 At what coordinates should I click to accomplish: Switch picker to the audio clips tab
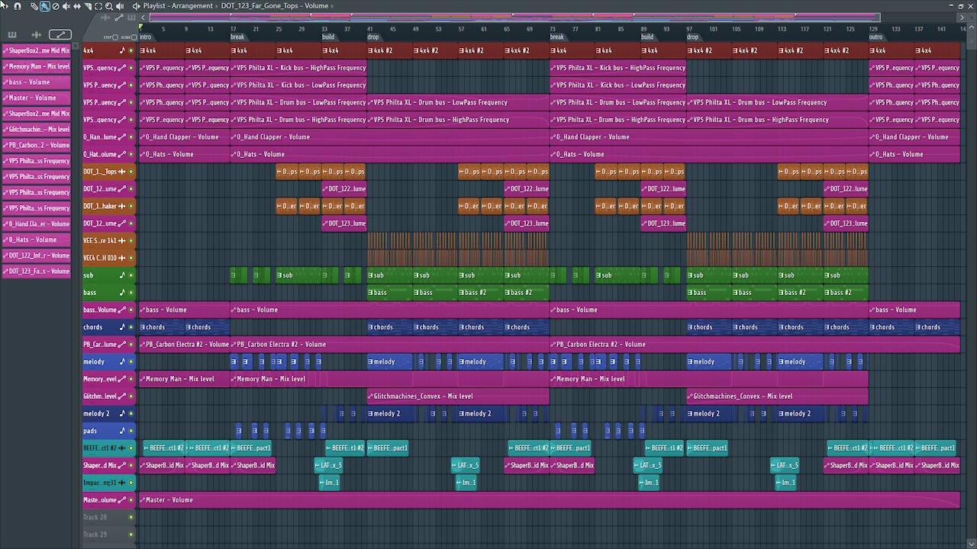[36, 34]
